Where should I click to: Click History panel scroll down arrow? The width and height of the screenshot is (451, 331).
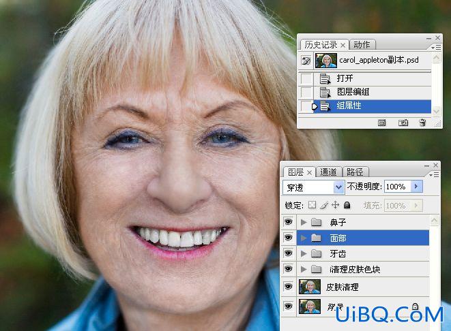pos(436,111)
